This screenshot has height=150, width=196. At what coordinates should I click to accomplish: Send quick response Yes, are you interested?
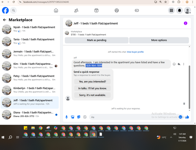point(93,82)
